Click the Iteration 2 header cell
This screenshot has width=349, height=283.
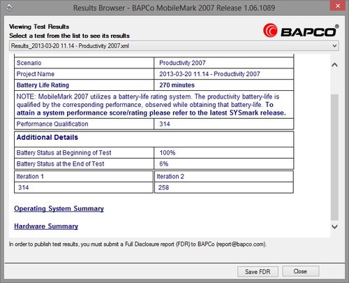tap(224, 177)
